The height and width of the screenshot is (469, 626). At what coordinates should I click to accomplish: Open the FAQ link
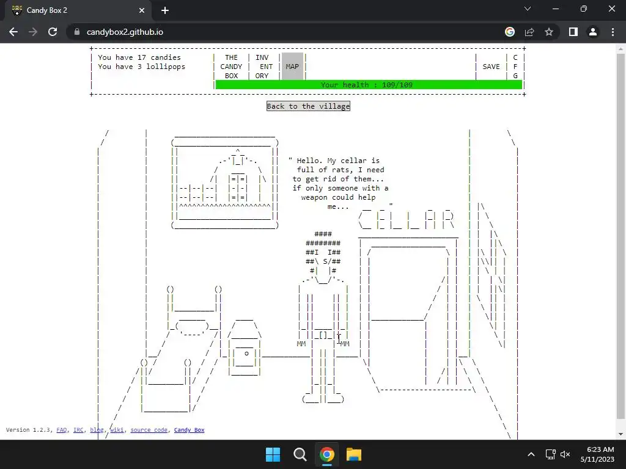(62, 430)
